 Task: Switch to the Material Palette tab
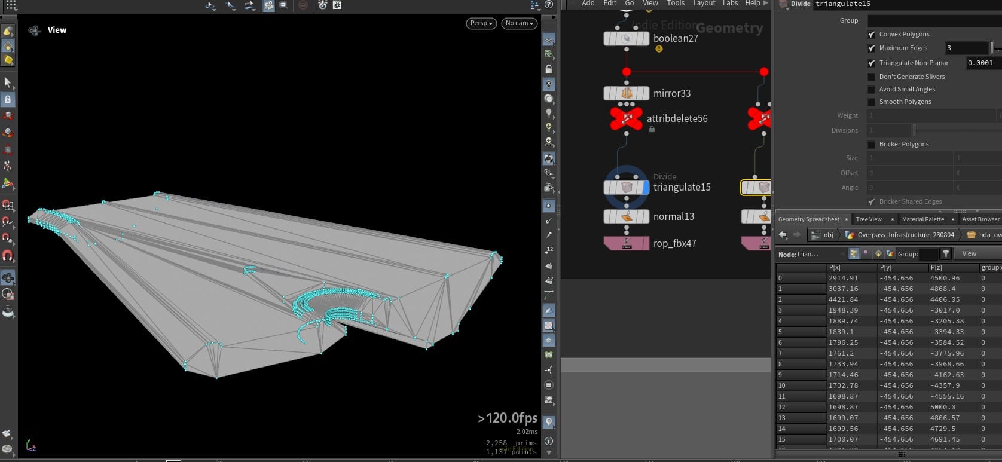coord(922,219)
